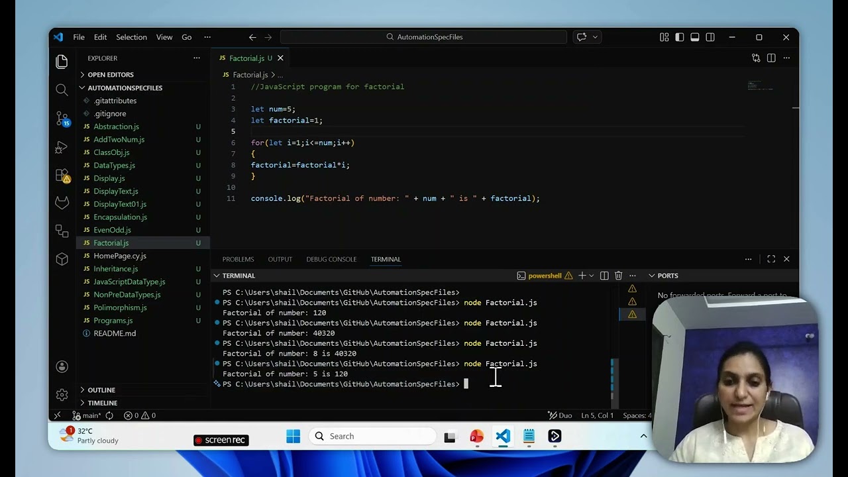Screen dimensions: 848x477
Task: Kill the terminal with the trash icon
Action: click(x=618, y=276)
